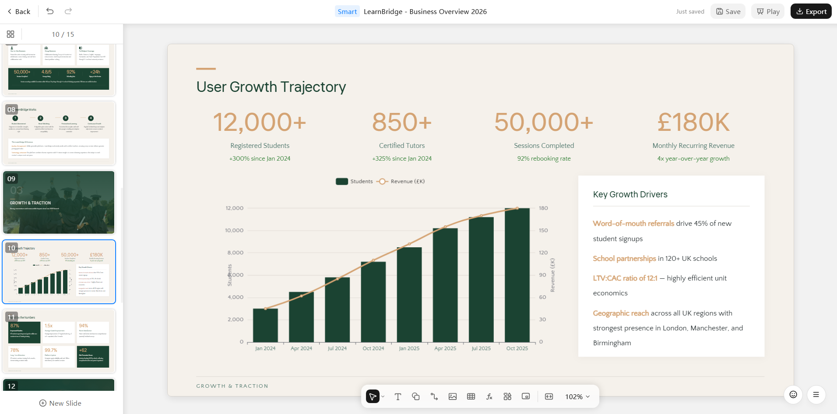This screenshot has height=414, width=837.
Task: Click the Oct 2025 bar in the chart
Action: click(517, 275)
